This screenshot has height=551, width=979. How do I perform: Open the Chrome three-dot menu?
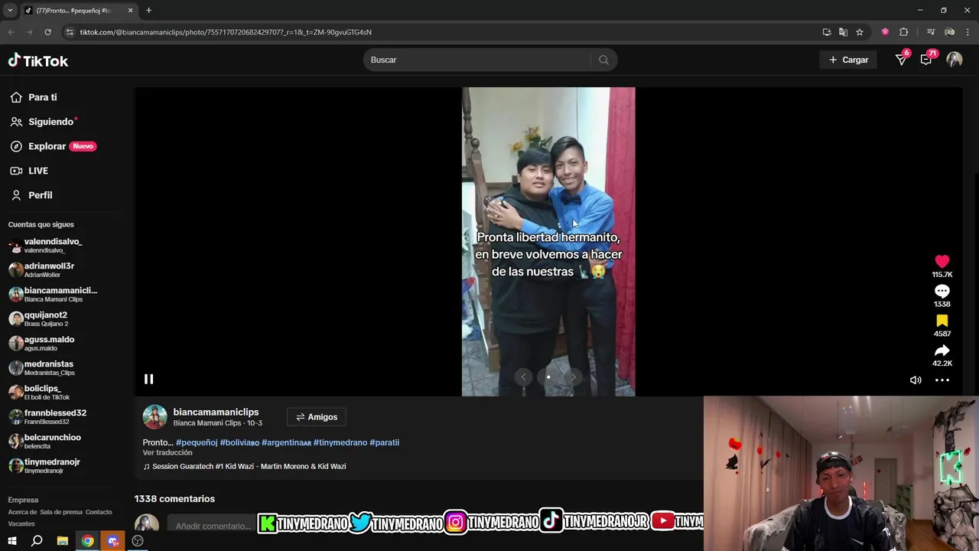click(968, 32)
